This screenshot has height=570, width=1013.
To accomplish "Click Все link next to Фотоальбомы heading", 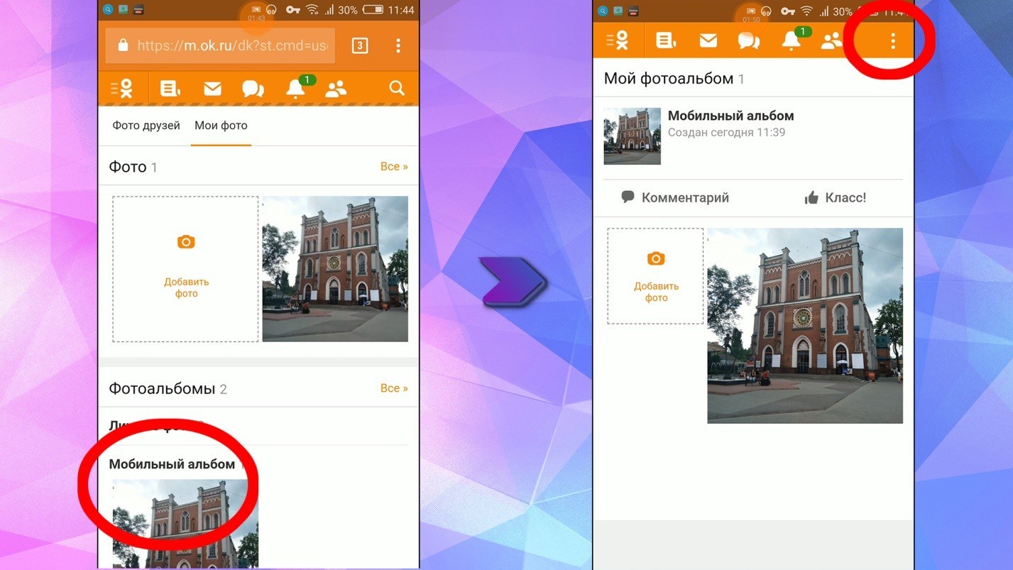I will (394, 388).
